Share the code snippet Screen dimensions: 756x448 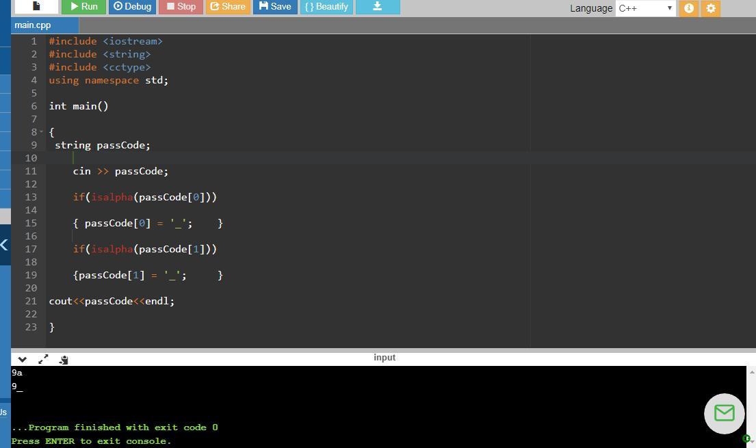tap(227, 7)
